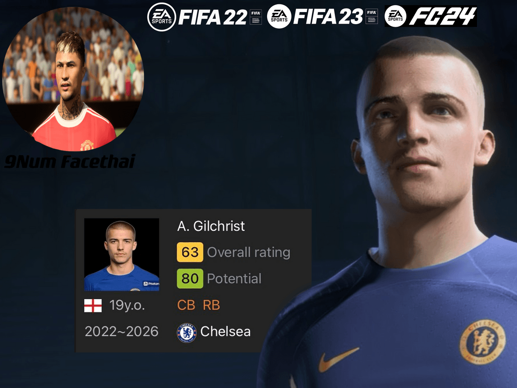Click the England flag icon

pos(93,306)
